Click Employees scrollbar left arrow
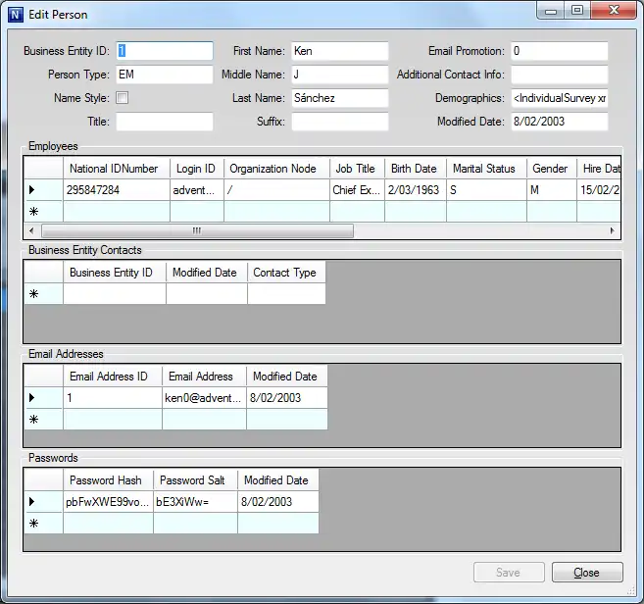 pos(31,231)
